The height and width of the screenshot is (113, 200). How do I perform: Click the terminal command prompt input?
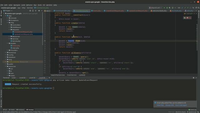pyautogui.click(x=53, y=88)
